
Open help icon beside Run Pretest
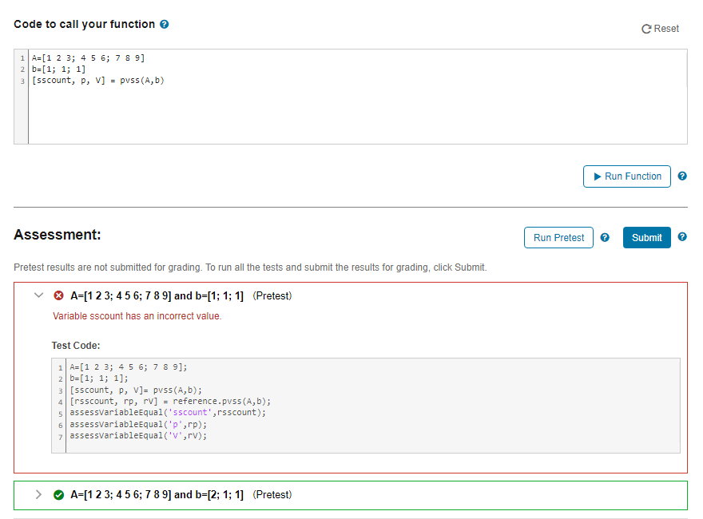click(605, 237)
